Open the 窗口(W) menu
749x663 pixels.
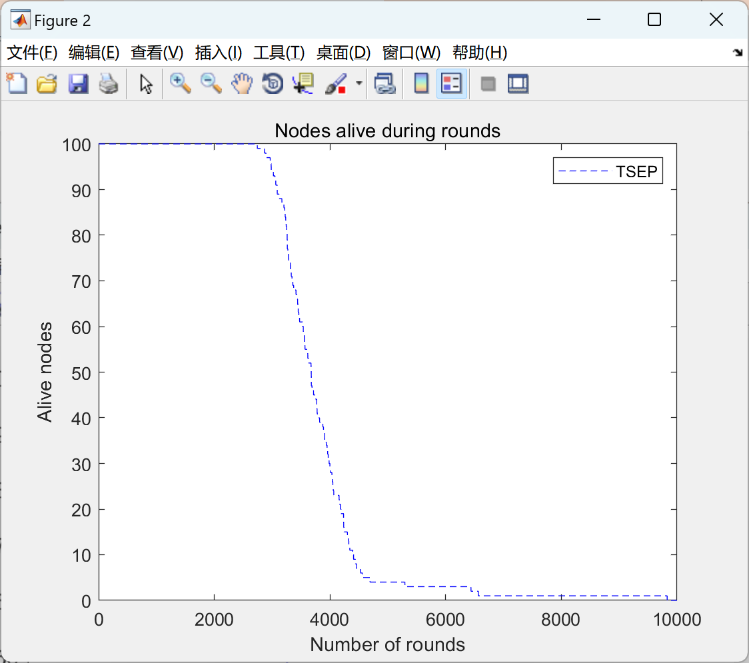[411, 53]
